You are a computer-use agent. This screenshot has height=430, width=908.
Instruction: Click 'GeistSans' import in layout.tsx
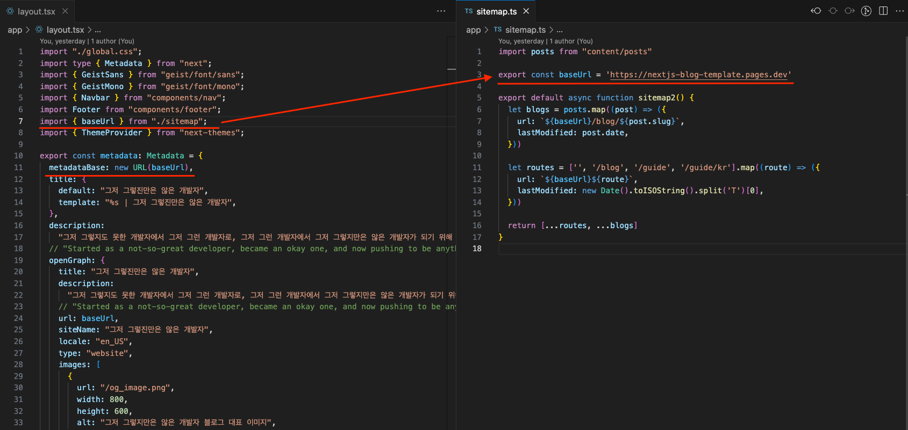click(x=102, y=75)
